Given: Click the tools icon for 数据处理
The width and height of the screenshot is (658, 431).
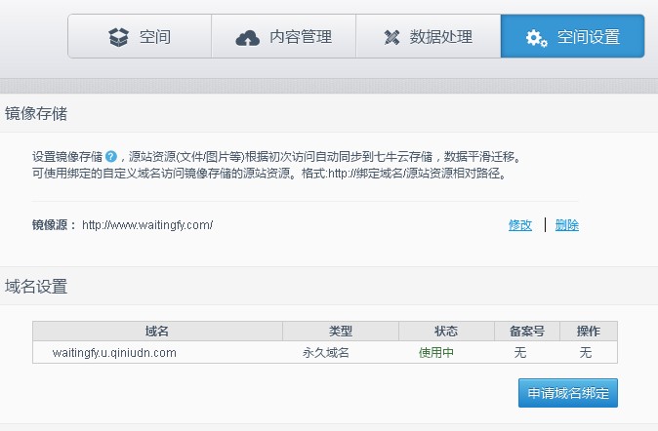Looking at the screenshot, I should pyautogui.click(x=392, y=38).
